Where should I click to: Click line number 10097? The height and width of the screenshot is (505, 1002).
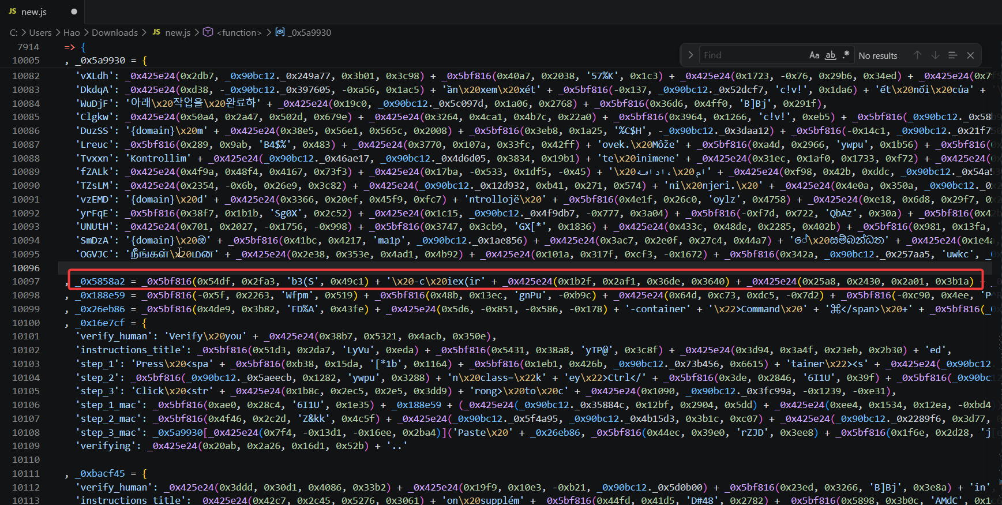(x=26, y=282)
